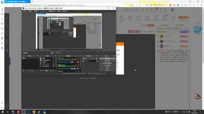Open the gear settings for the Mic/Aux 2 channel
Image resolution: width=204 pixels, height=114 pixels.
coord(78,69)
